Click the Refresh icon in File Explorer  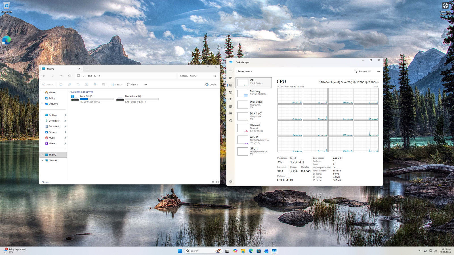(70, 76)
